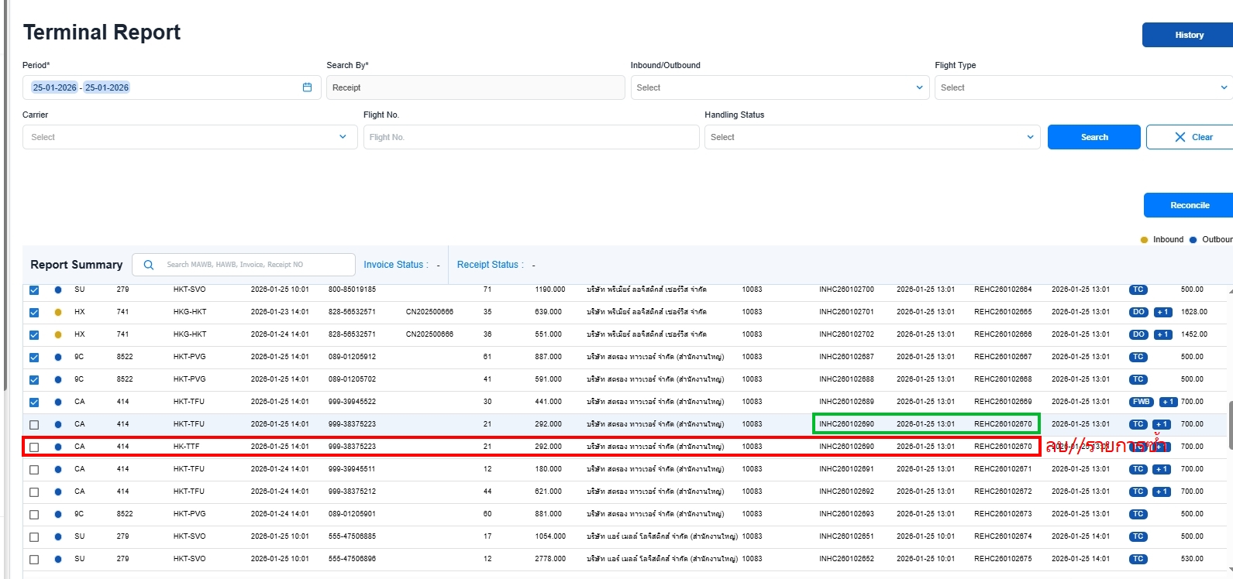Viewport: 1233px width, 579px height.
Task: Click the Invoice Status filter label
Action: (395, 265)
